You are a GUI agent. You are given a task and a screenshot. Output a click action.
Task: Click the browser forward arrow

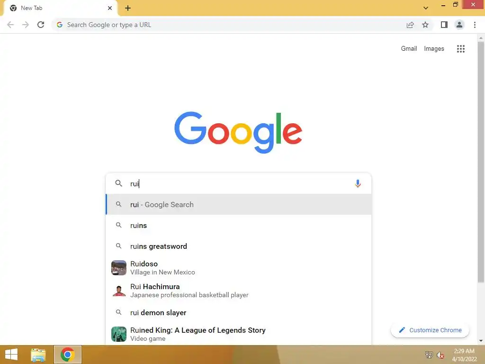tap(26, 25)
